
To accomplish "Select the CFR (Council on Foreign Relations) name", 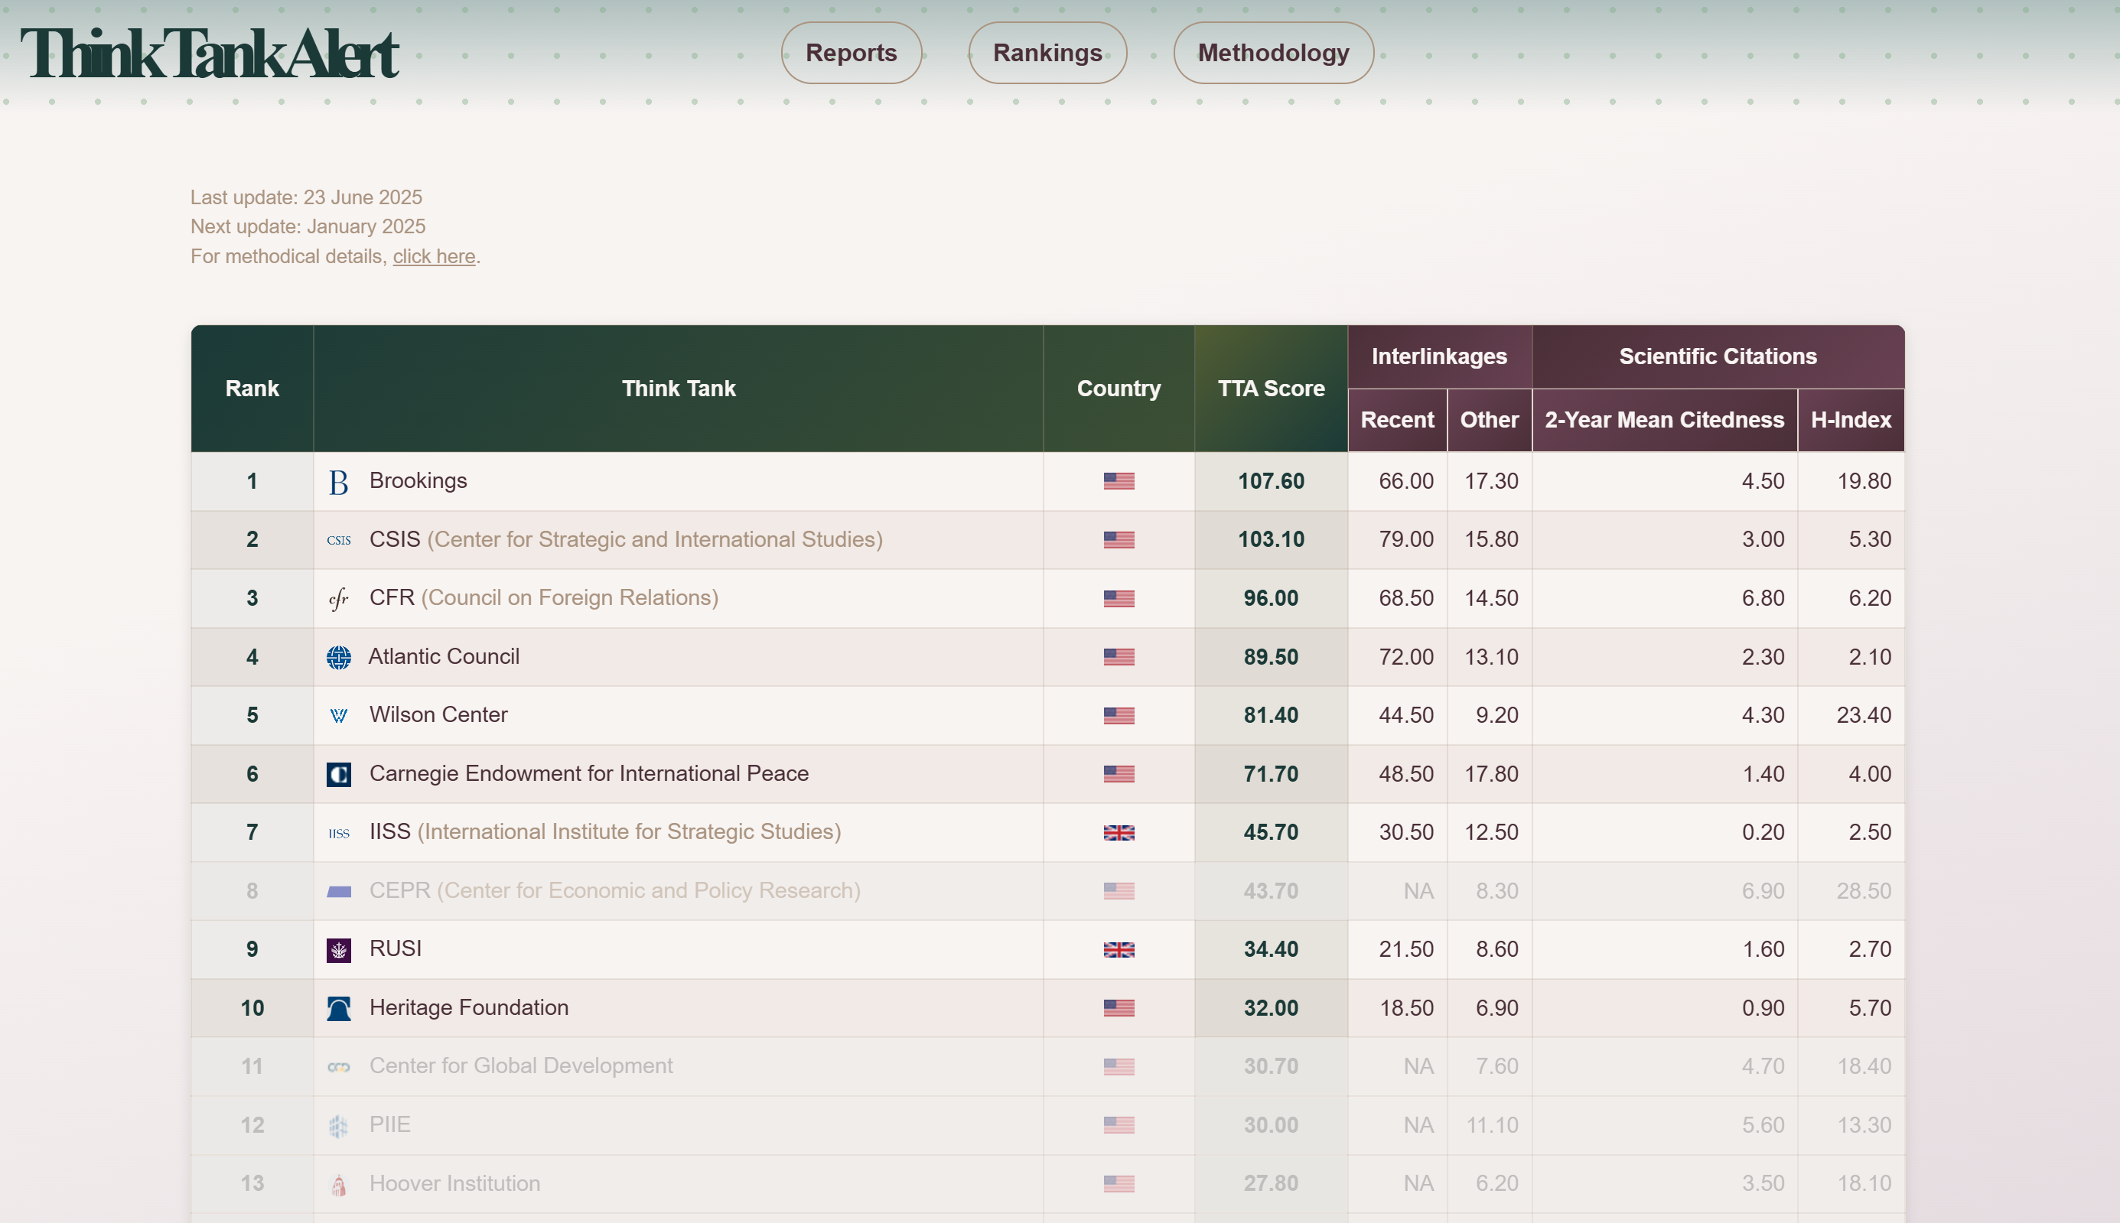I will point(543,597).
